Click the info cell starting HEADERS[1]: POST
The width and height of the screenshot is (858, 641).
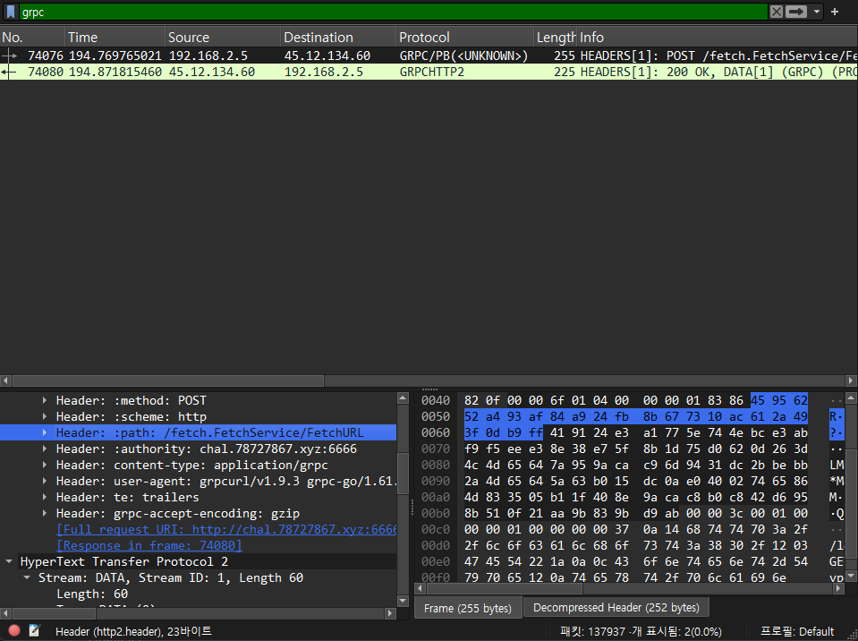click(x=718, y=56)
